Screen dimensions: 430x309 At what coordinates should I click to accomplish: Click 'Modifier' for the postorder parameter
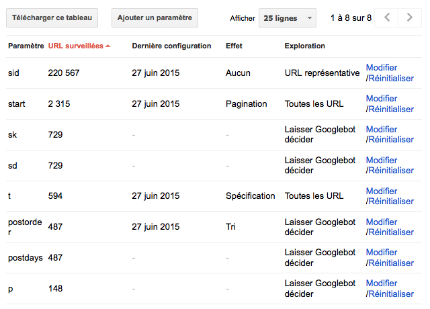pos(382,222)
